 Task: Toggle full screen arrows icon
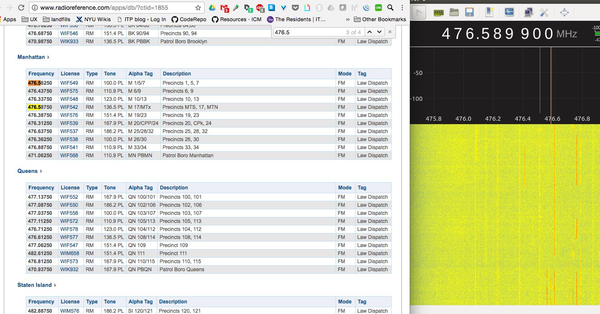[564, 12]
